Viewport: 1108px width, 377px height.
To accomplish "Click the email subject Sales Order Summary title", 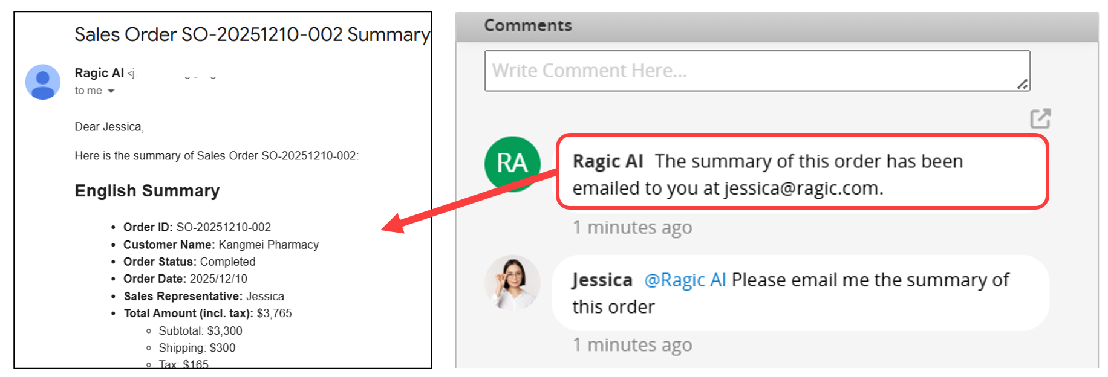I will 252,34.
